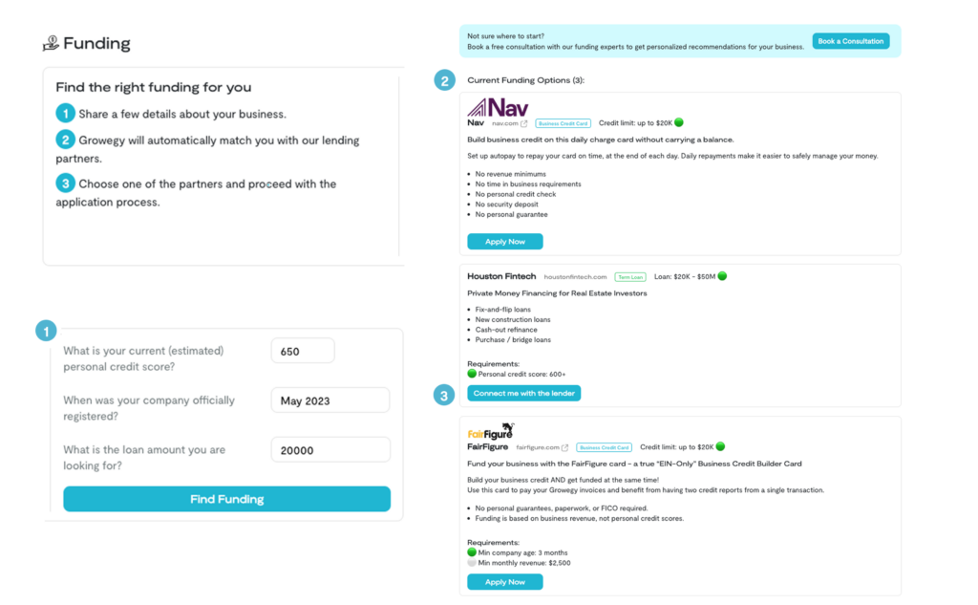This screenshot has height=605, width=978.
Task: Click gray indicator for Min monthly revenue
Action: pos(472,563)
